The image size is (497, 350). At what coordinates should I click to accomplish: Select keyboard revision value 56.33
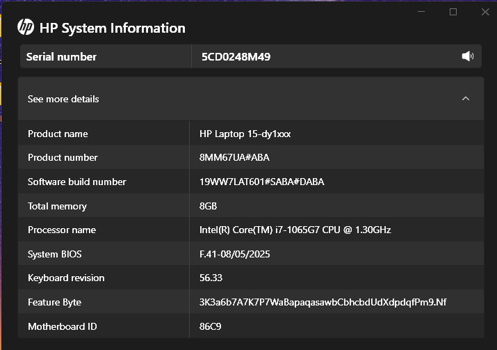[211, 278]
